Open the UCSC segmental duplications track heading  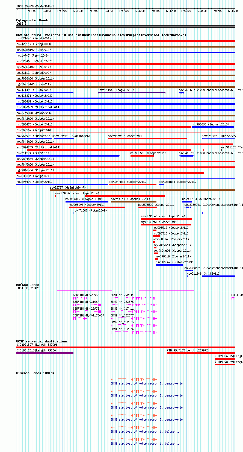42,341
